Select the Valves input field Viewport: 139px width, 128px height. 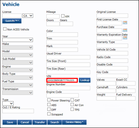click(106, 83)
